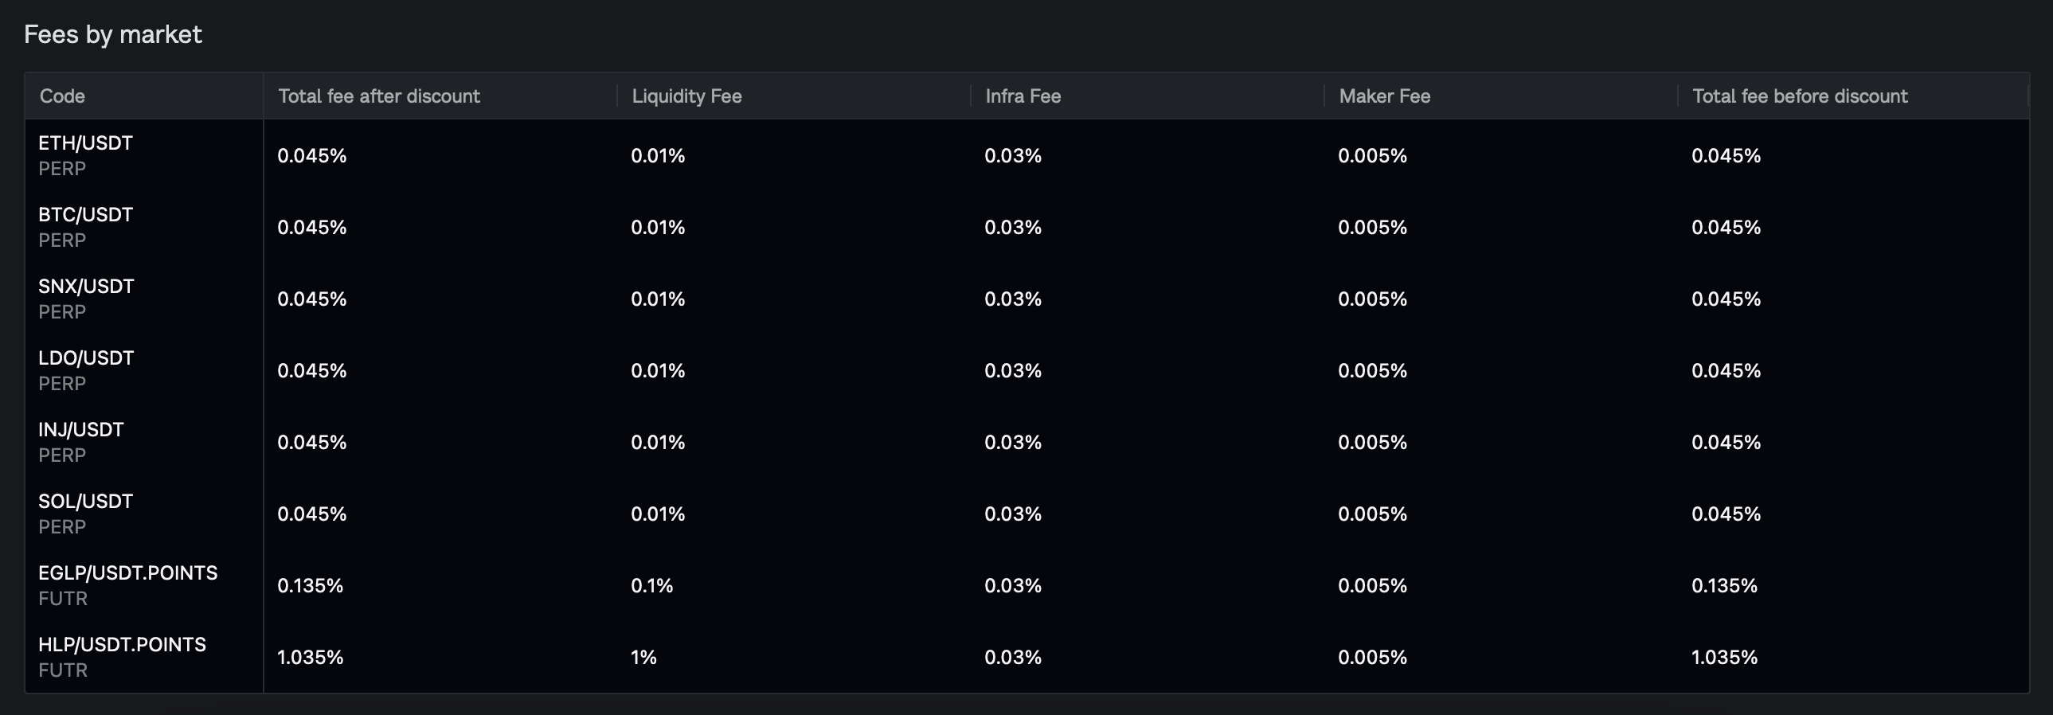
Task: Click INJ/USDT infra fee 0.03% cell
Action: 1013,443
